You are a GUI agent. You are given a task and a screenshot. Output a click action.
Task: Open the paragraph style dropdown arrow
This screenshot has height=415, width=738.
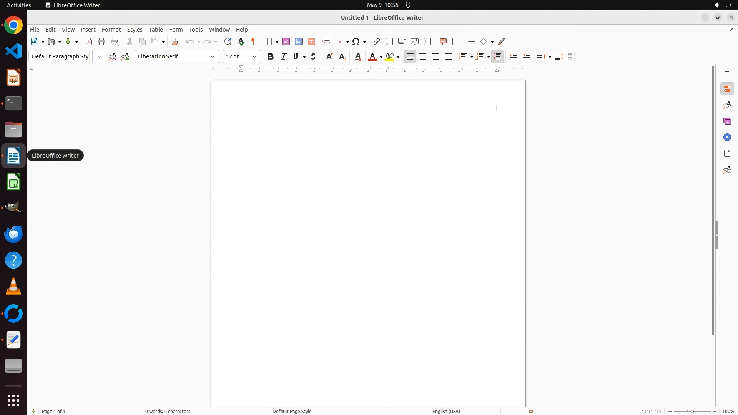99,57
